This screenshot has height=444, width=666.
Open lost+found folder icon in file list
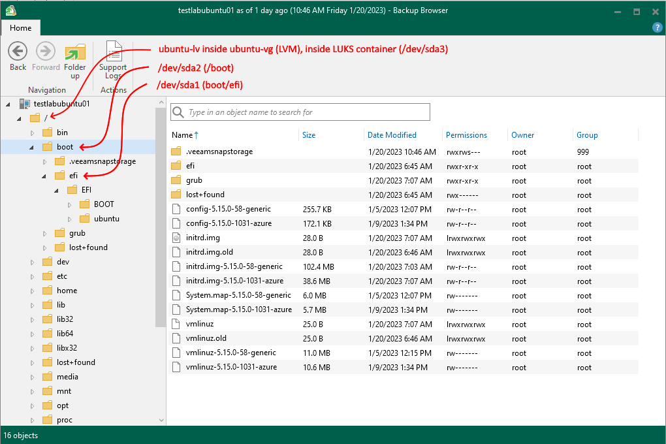pyautogui.click(x=176, y=195)
